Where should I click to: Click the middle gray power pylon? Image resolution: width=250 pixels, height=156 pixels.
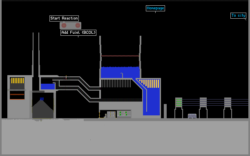pyautogui.click(x=203, y=108)
